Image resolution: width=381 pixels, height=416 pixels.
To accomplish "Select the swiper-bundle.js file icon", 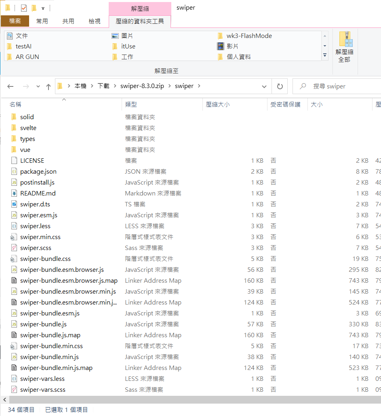I will pos(14,324).
